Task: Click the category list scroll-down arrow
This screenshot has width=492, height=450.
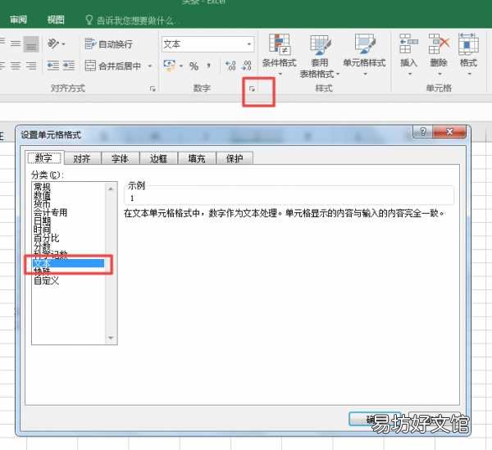Action: point(111,338)
